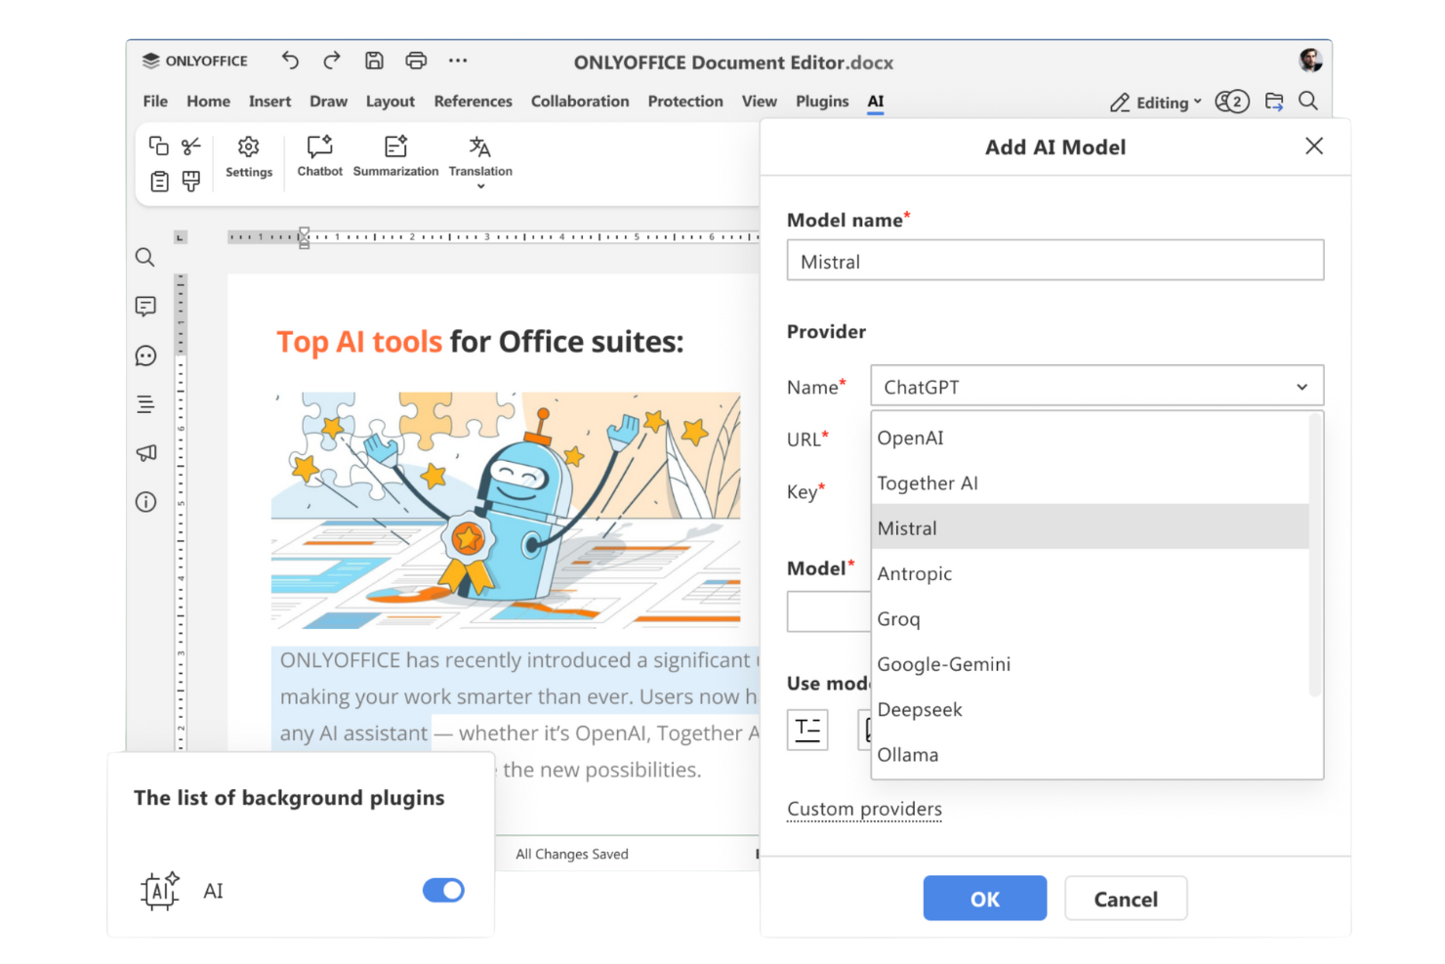The width and height of the screenshot is (1445, 964).
Task: Confirm with the OK button
Action: pyautogui.click(x=984, y=899)
